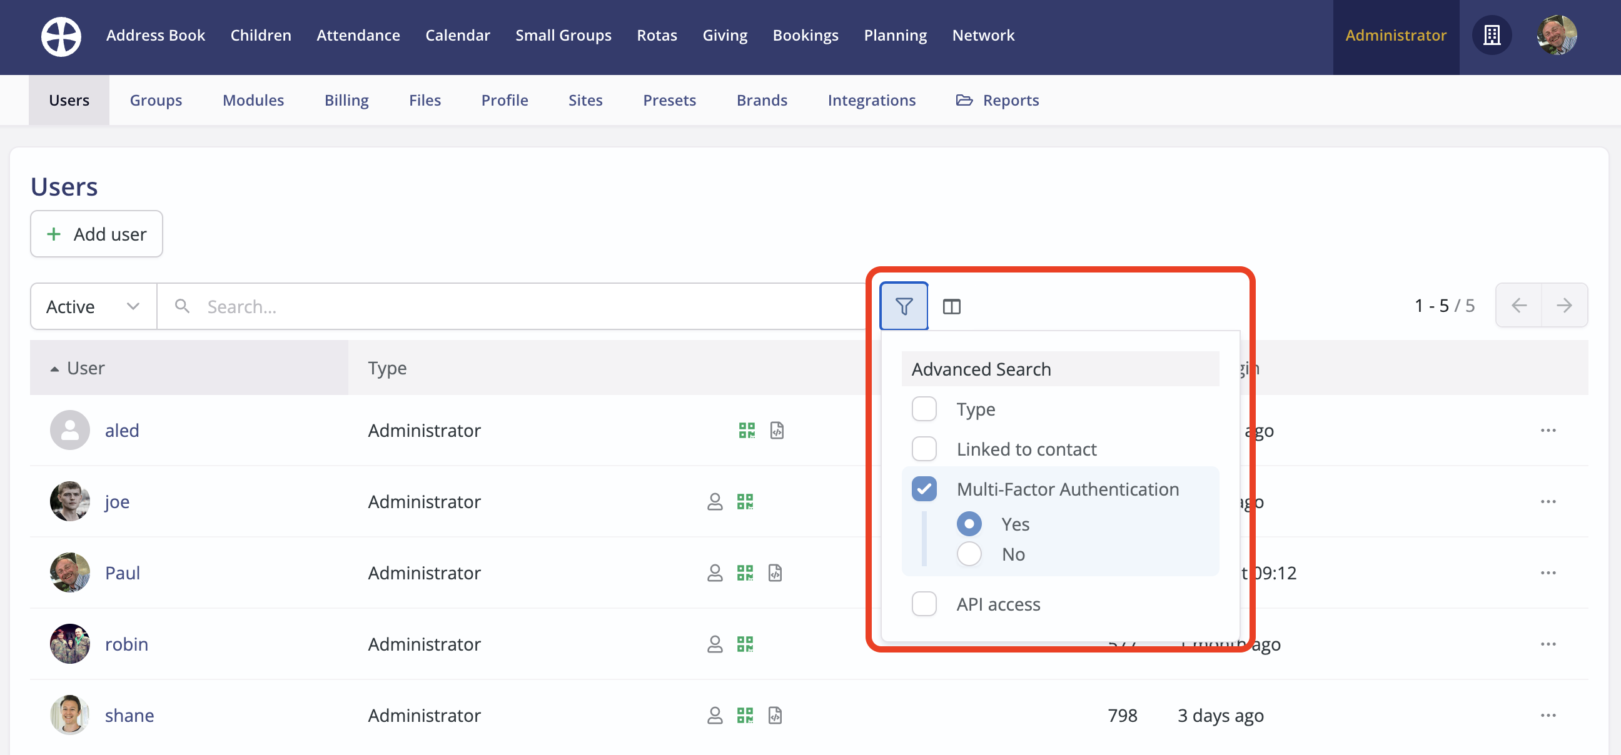The height and width of the screenshot is (755, 1621).
Task: Click the linked contact person icon on joe's row
Action: [714, 502]
